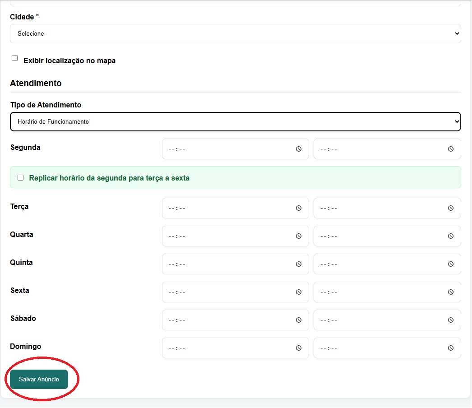This screenshot has width=472, height=408.
Task: Focus the Quinta closing time field
Action: (x=387, y=264)
